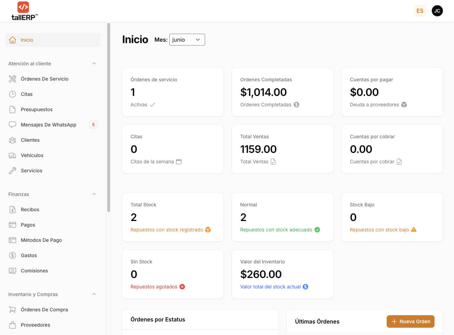Click the tallERP logo
The width and height of the screenshot is (454, 335).
[x=24, y=11]
